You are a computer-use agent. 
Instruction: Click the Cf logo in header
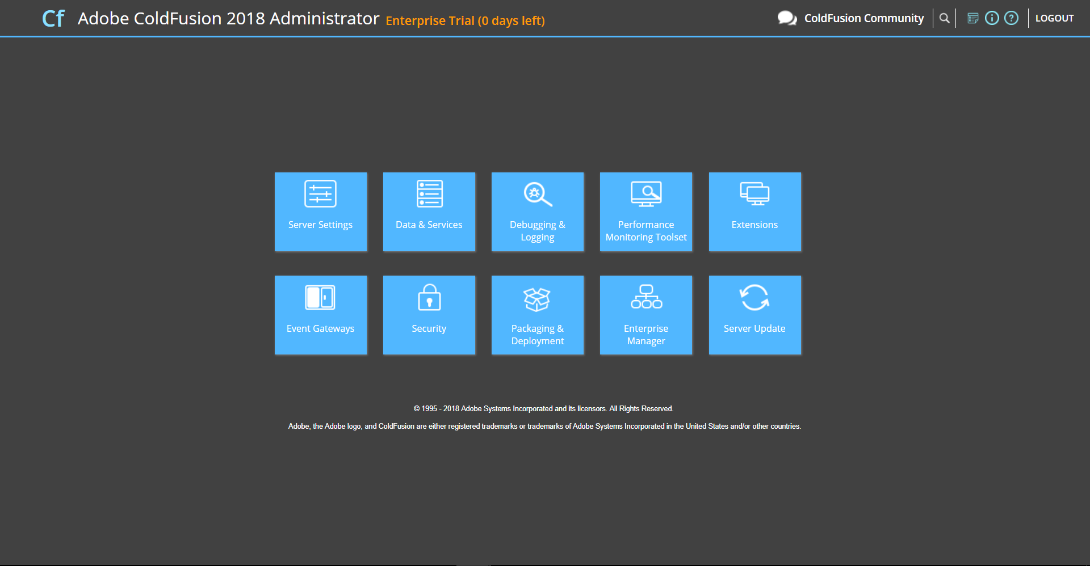click(x=53, y=19)
